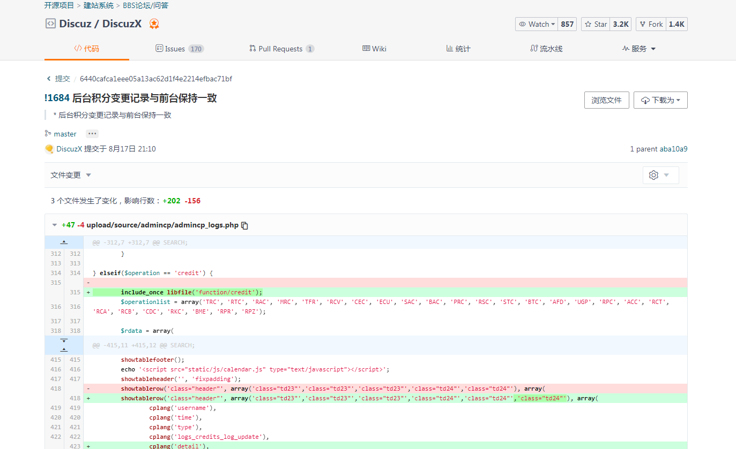The image size is (736, 449).
Task: Expand diff lines above line 312
Action: click(x=64, y=242)
